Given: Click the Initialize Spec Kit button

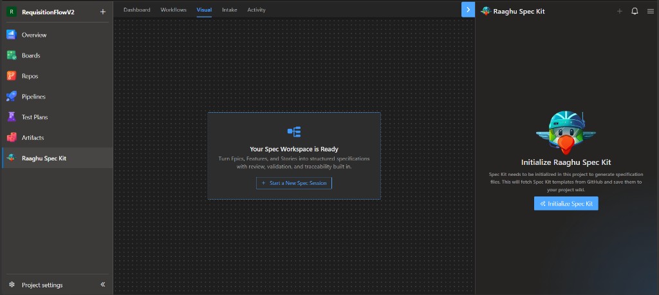Looking at the screenshot, I should click(x=566, y=204).
